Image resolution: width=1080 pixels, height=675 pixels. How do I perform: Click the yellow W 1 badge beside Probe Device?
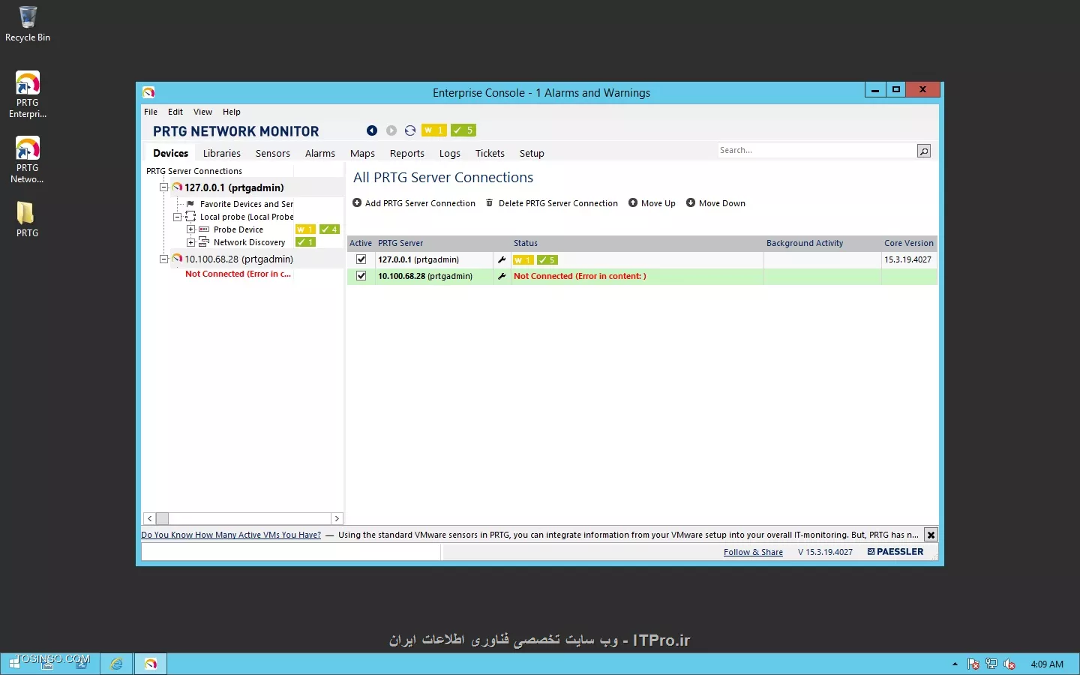(305, 229)
